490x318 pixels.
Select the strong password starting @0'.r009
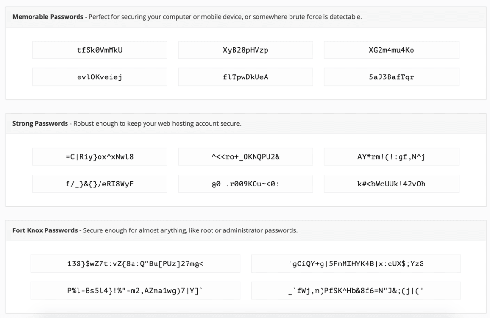coord(245,184)
